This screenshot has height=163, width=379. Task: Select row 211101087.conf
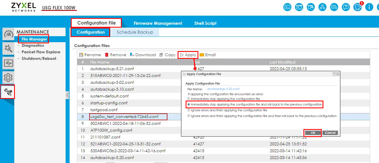point(224,137)
